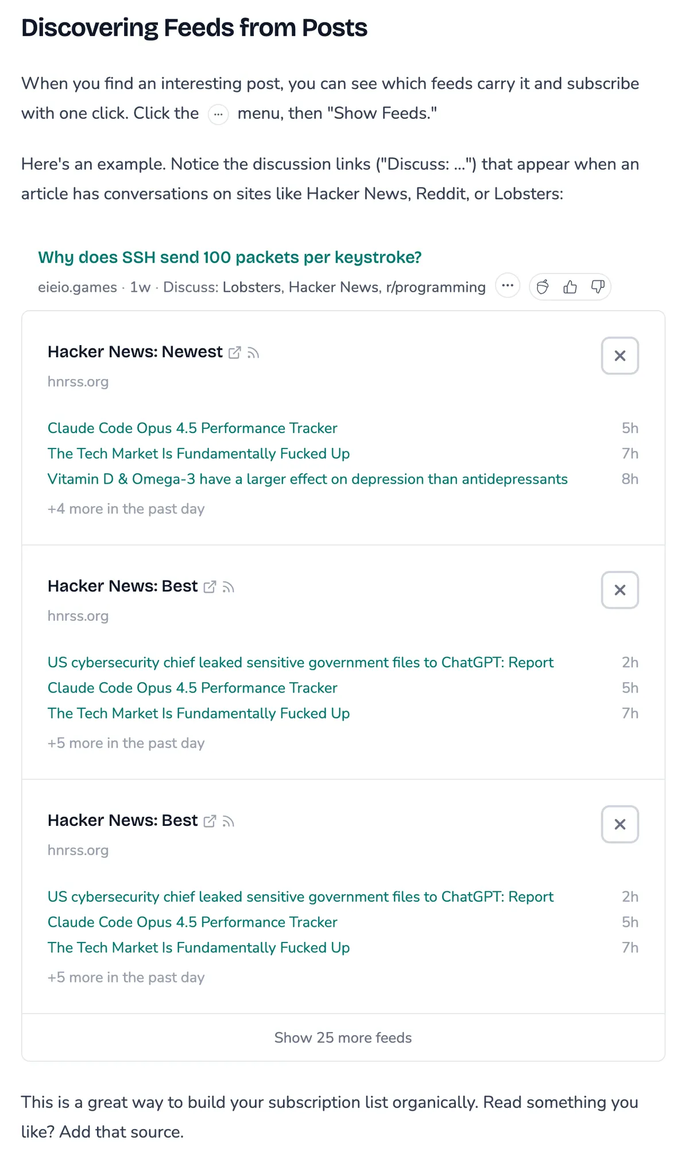Open external link icon for Hacker News: Newest
The height and width of the screenshot is (1163, 689).
234,353
